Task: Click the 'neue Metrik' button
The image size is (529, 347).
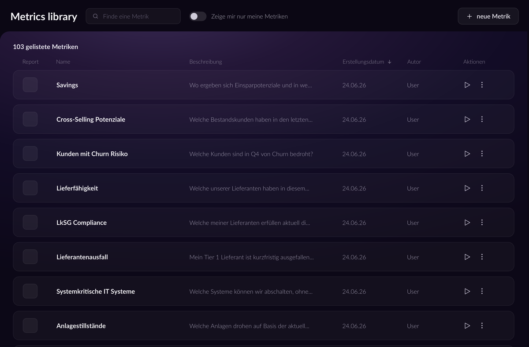Action: (x=488, y=16)
